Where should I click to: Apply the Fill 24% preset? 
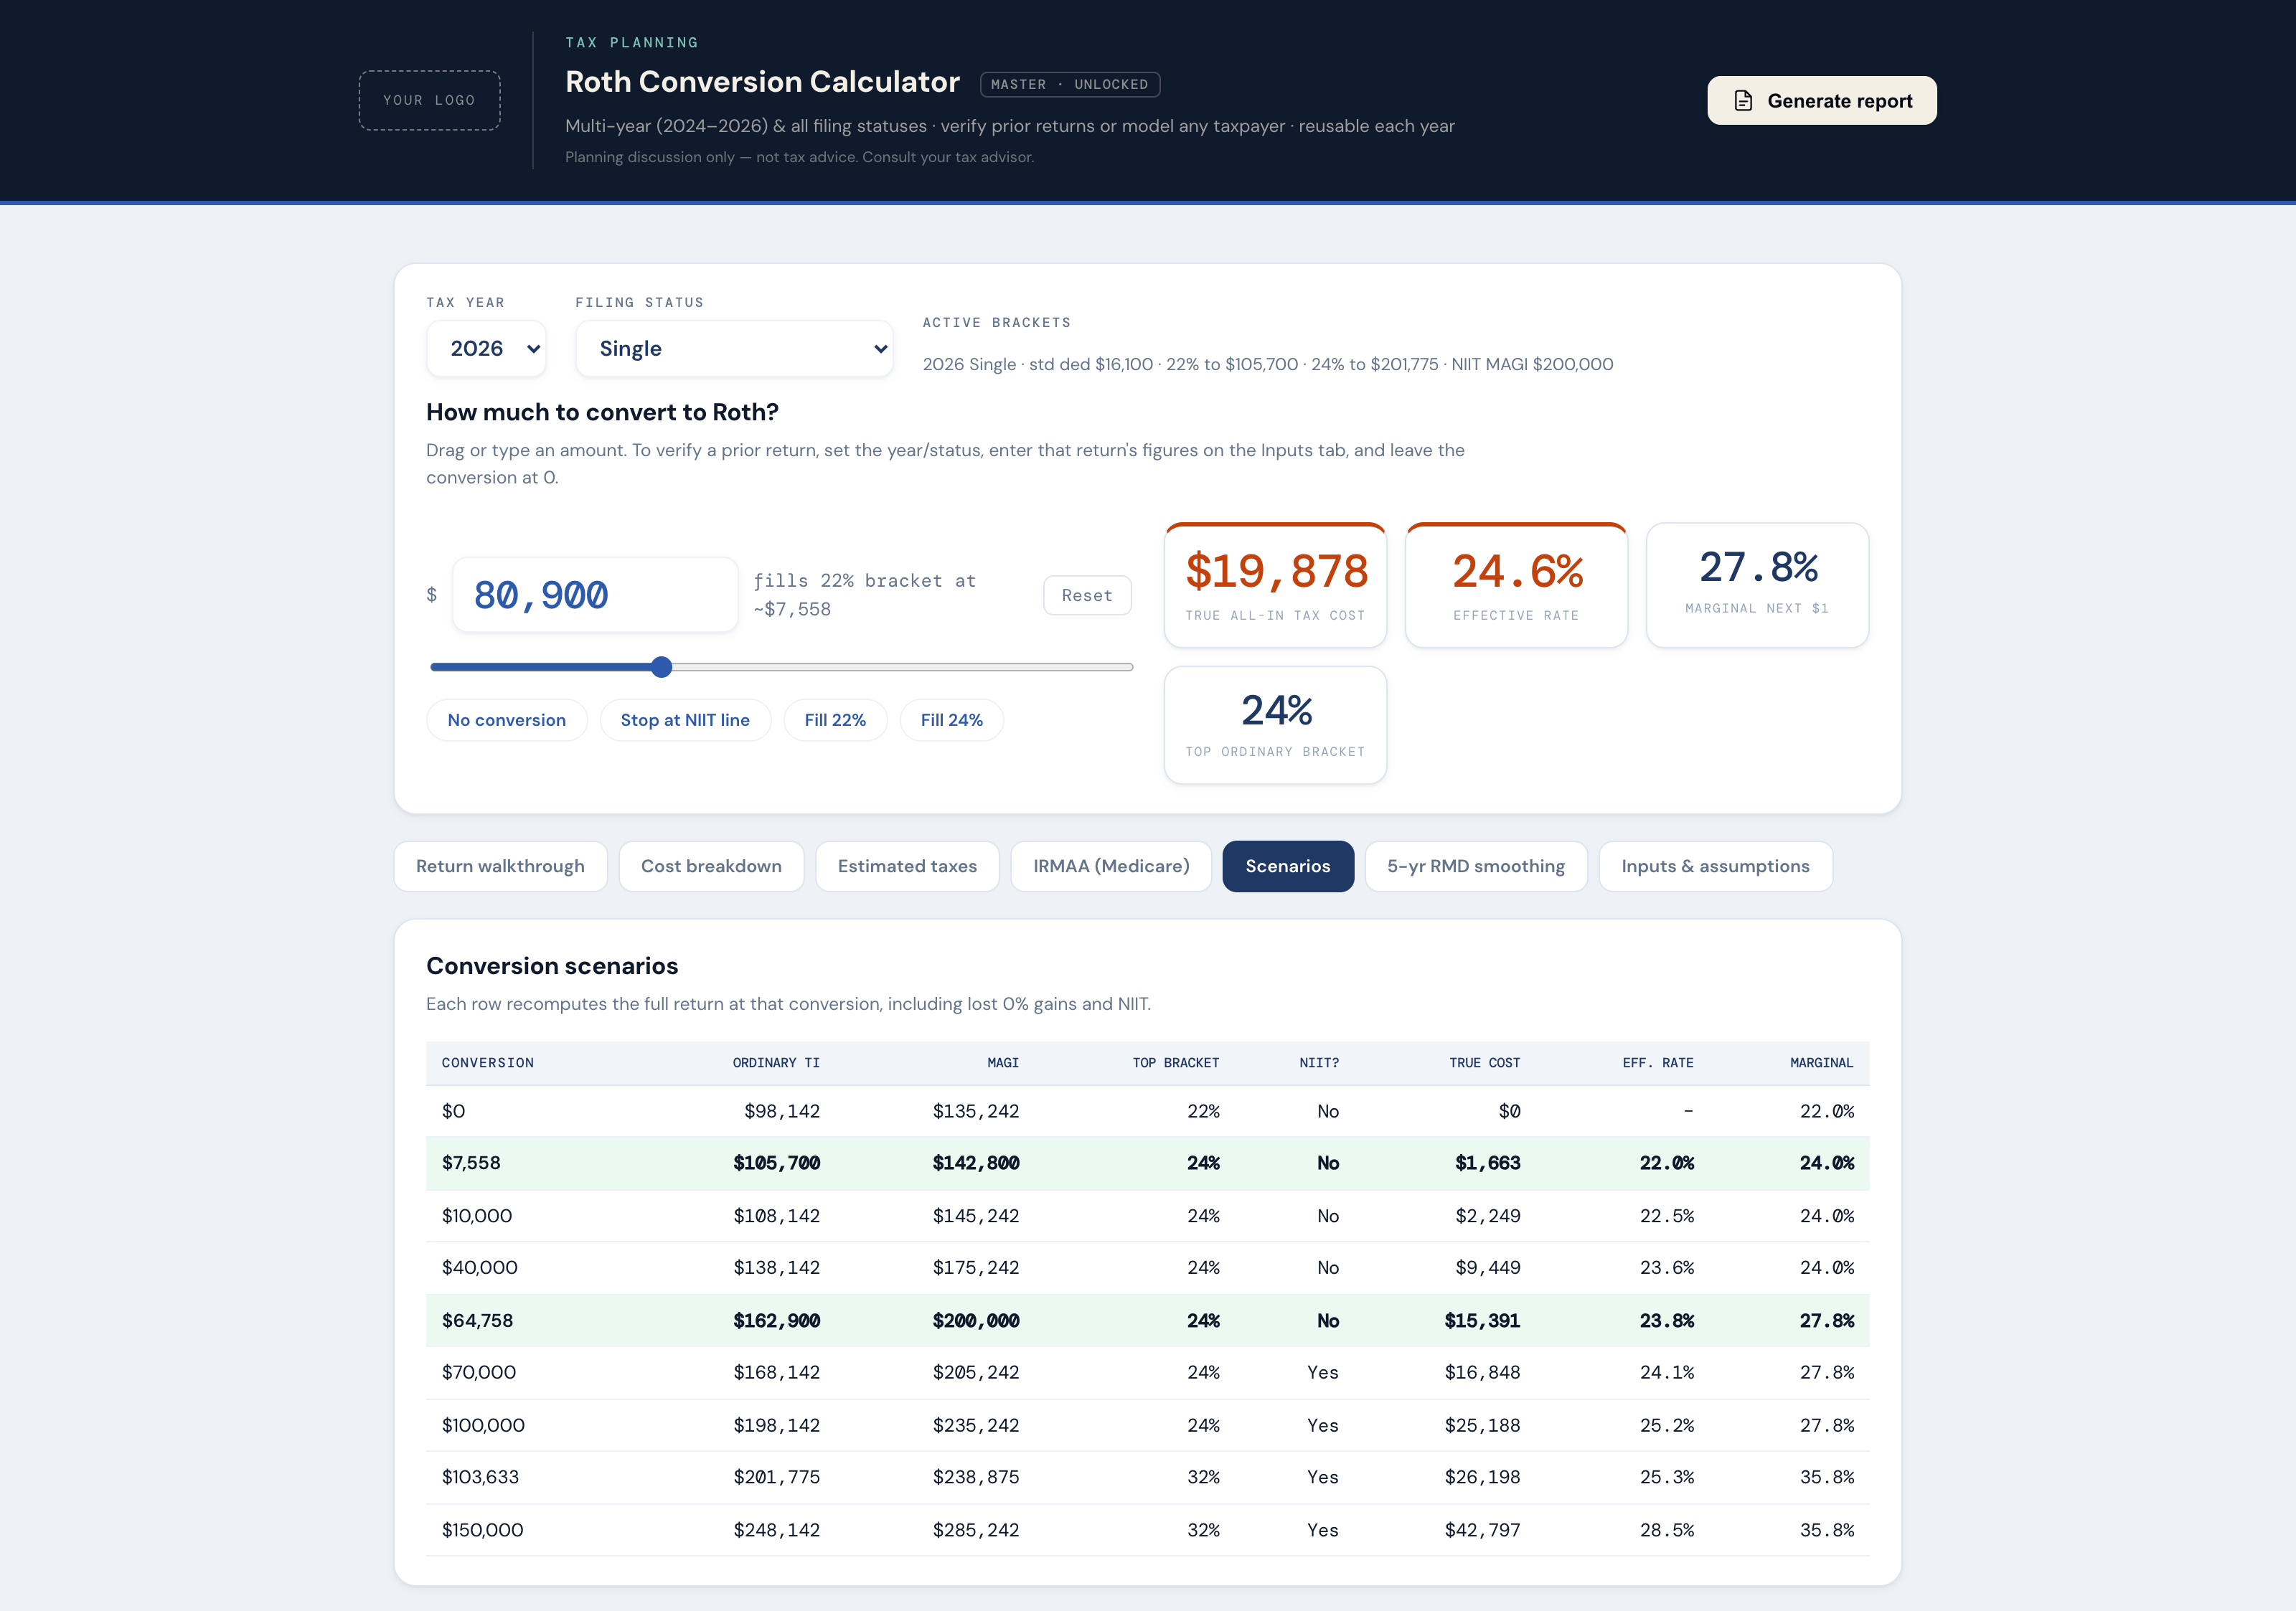click(951, 719)
